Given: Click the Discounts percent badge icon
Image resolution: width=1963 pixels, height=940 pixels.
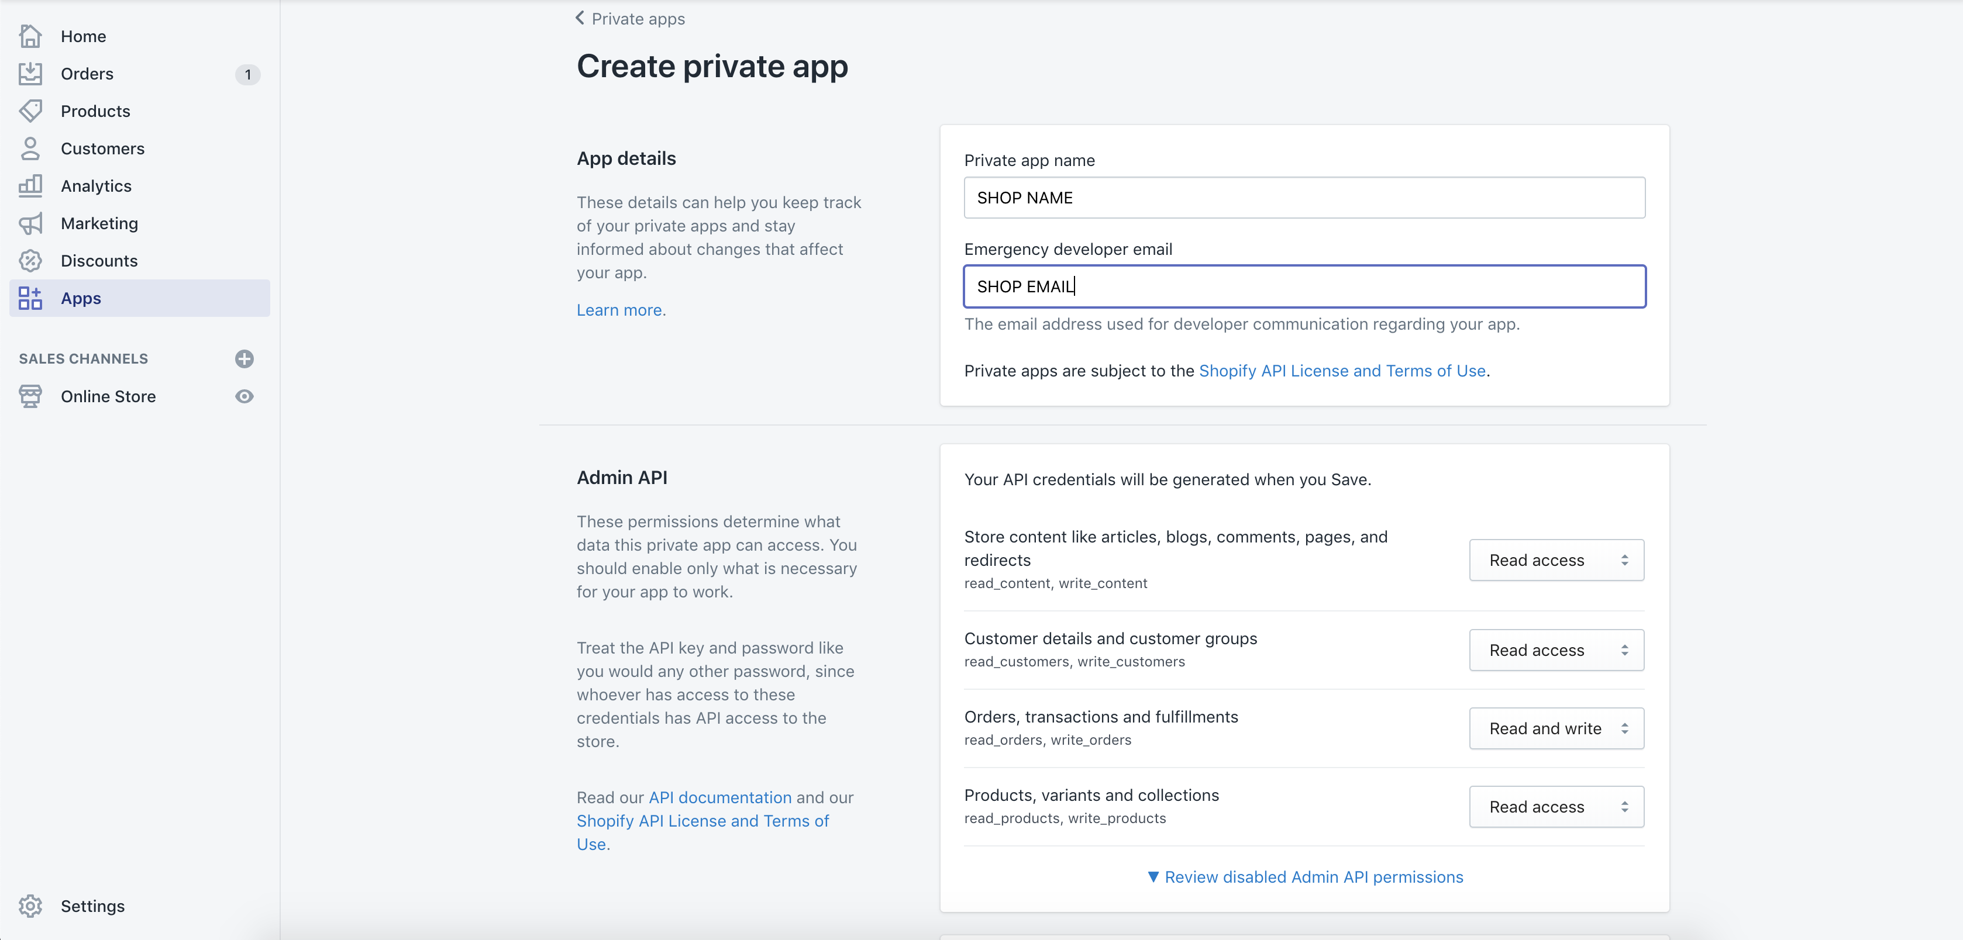Looking at the screenshot, I should [30, 261].
